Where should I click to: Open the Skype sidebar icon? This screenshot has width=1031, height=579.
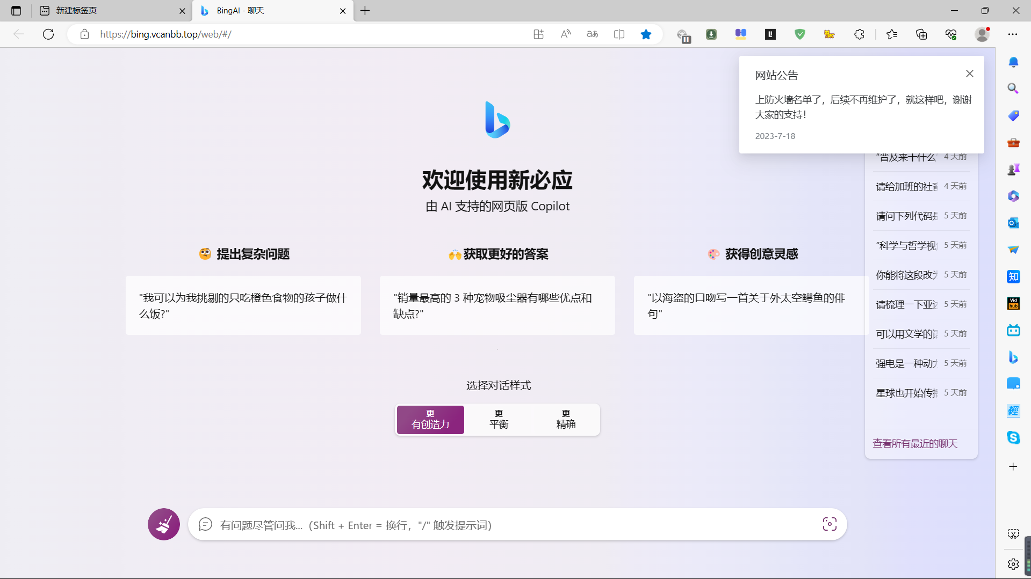(1013, 437)
